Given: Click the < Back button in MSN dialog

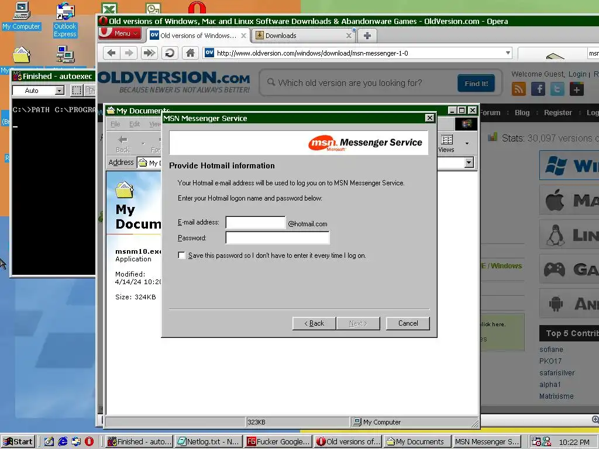Looking at the screenshot, I should pos(314,323).
